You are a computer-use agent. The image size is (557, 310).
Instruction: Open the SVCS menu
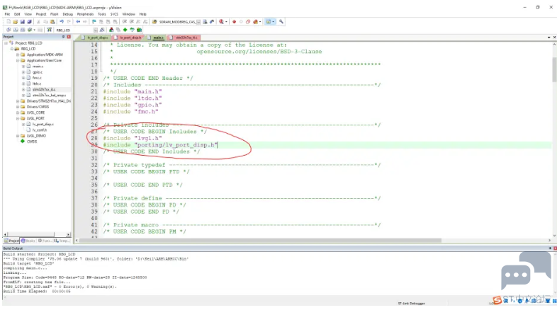click(114, 14)
